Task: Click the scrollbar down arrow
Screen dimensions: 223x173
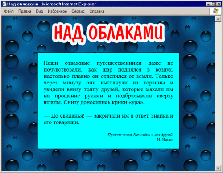Action: tap(218, 168)
